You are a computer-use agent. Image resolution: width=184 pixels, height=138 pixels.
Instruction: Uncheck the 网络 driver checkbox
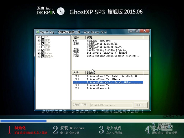click(43, 50)
